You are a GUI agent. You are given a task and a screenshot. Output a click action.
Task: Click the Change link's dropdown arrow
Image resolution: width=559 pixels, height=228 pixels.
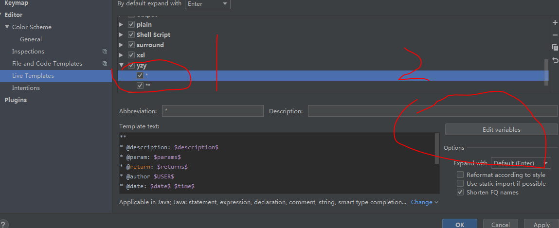coord(436,202)
